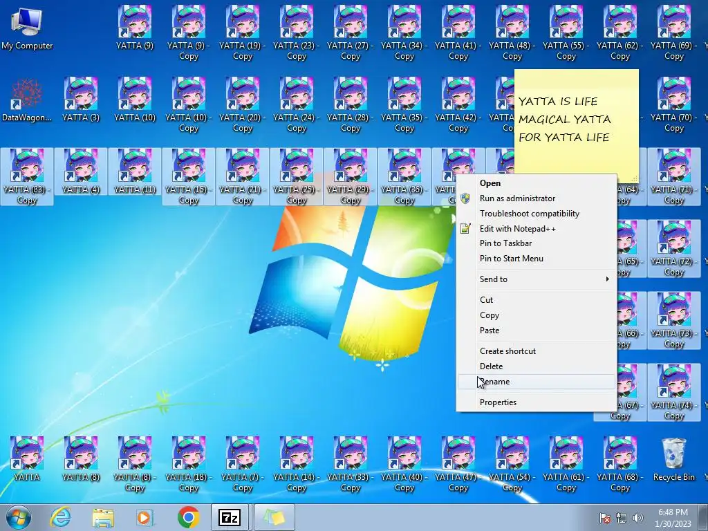Select the YATTA (10) shortcut icon
The height and width of the screenshot is (531, 708).
[x=135, y=100]
